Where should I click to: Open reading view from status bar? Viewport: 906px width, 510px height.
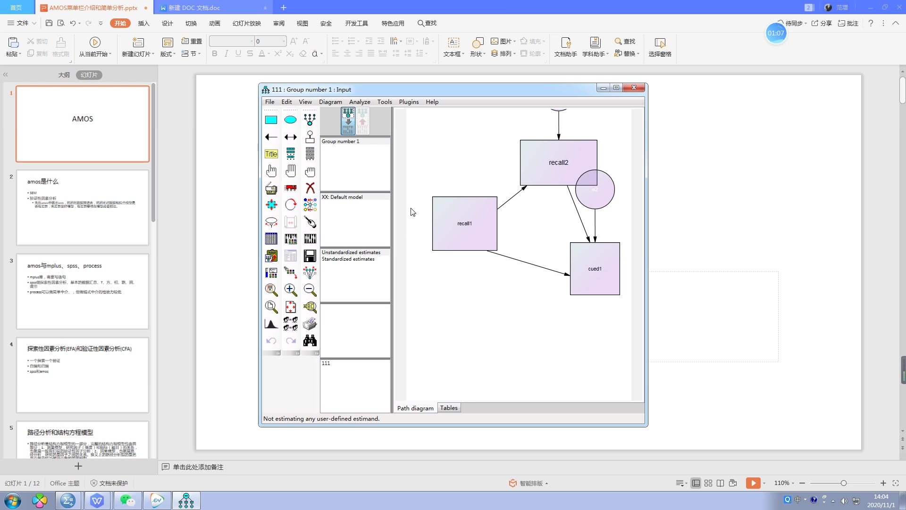[721, 483]
